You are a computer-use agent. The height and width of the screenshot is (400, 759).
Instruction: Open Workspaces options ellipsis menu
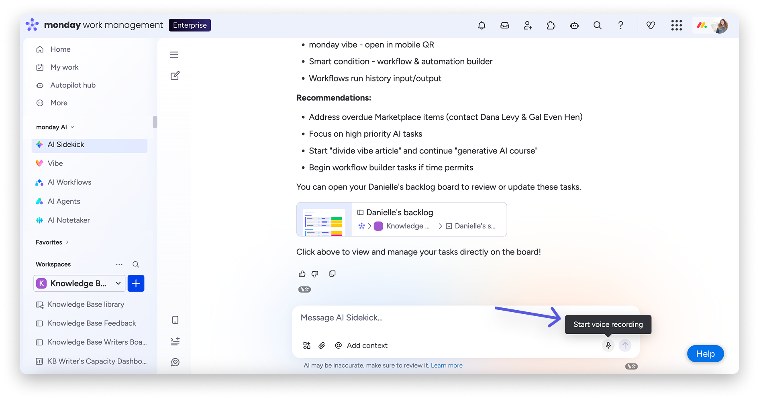click(x=119, y=265)
